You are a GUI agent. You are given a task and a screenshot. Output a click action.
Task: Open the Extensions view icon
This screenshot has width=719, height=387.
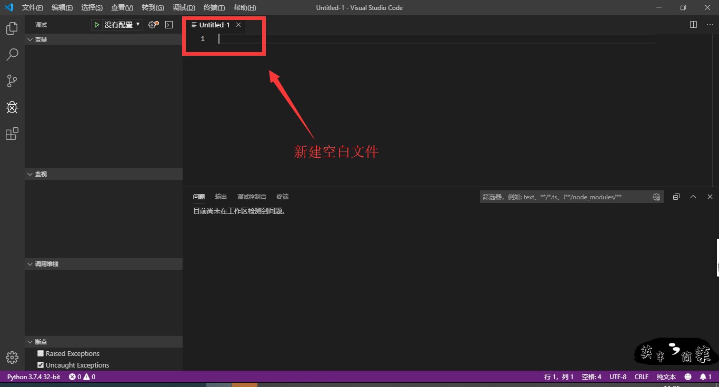(12, 134)
